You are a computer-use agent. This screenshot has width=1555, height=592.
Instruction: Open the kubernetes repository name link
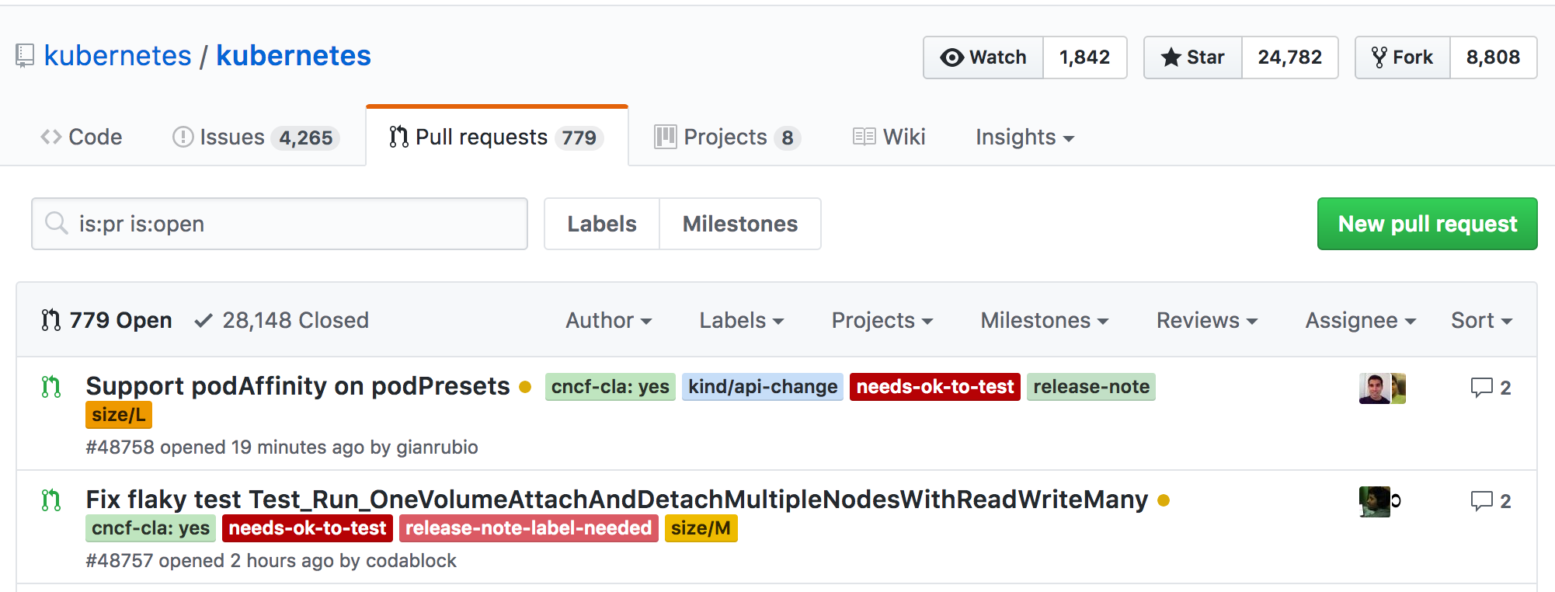coord(294,56)
